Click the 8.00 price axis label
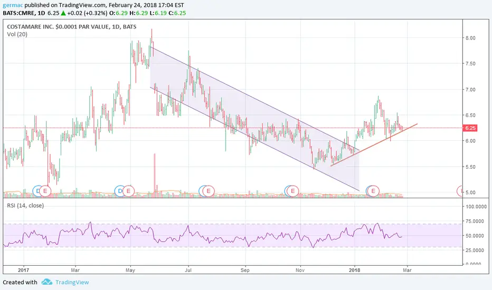 [470, 38]
